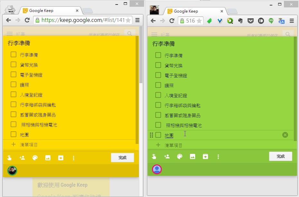Screen dimensions: 299x197
Task: Click the green tag extension icon in right browser
Action: [x=209, y=21]
